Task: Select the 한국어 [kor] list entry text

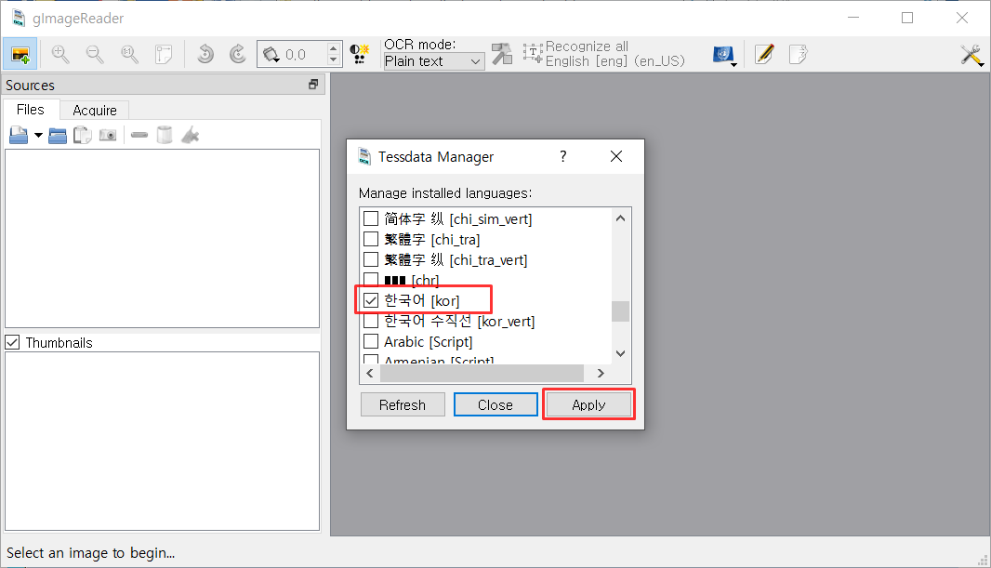Action: [421, 301]
